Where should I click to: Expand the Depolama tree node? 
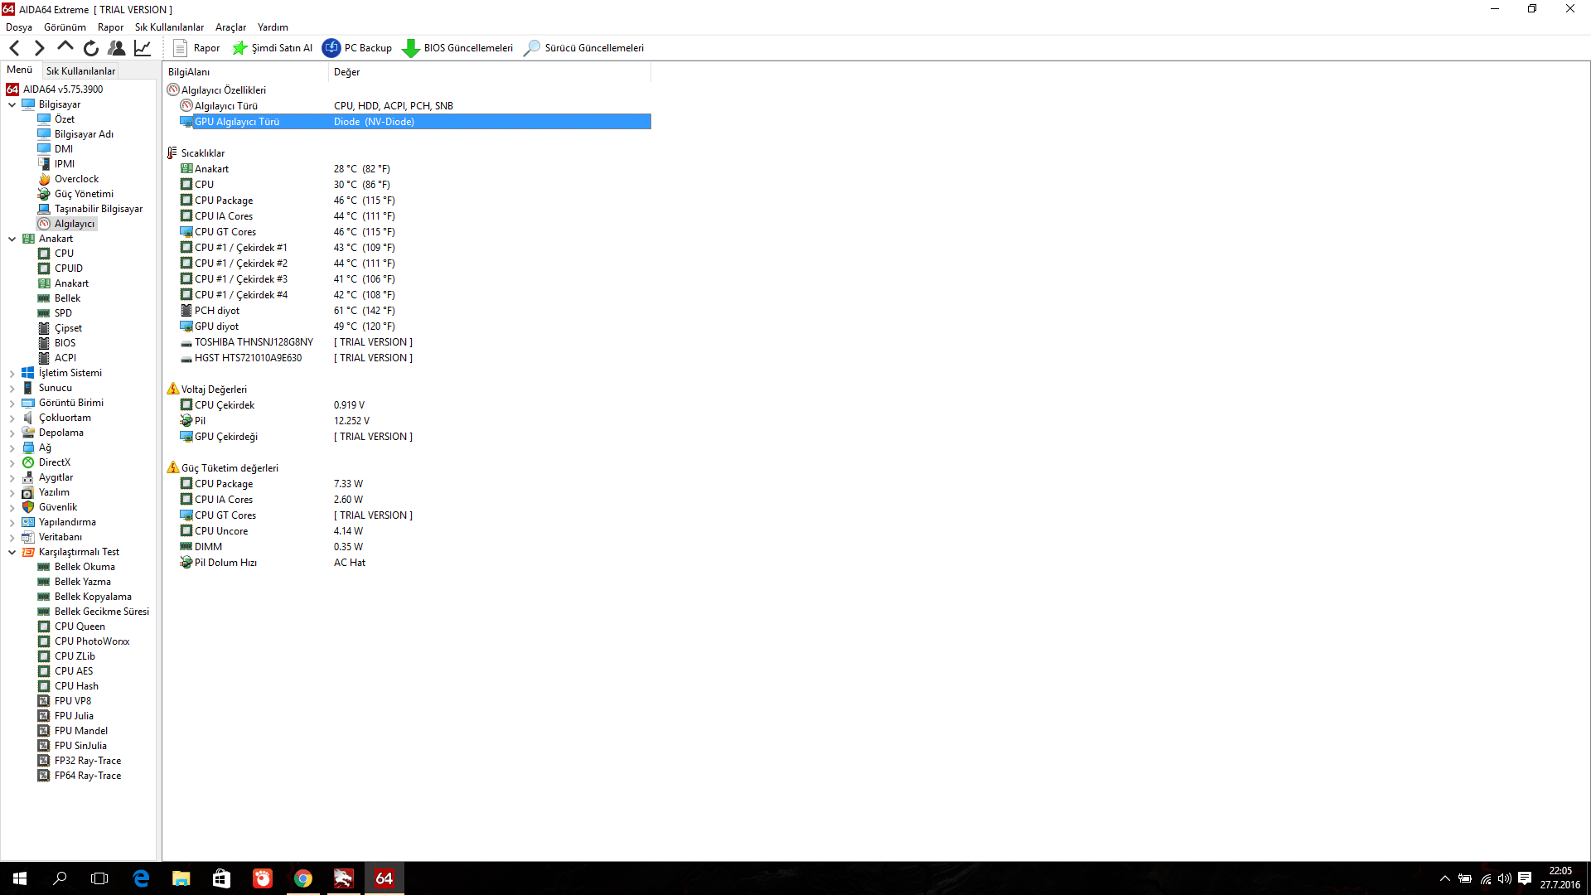coord(12,433)
